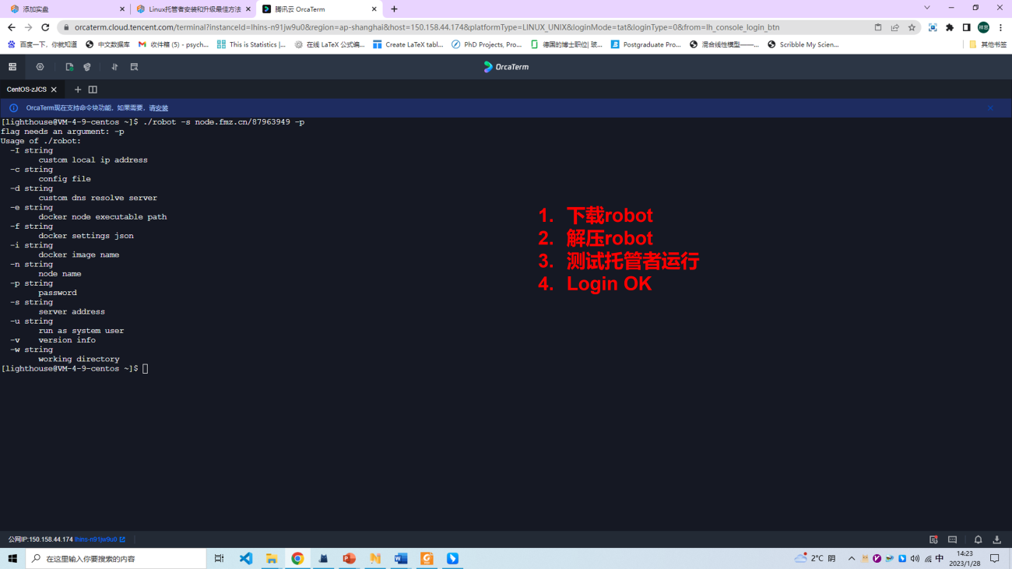Dismiss the blue notification banner
Image resolution: width=1012 pixels, height=569 pixels.
point(990,108)
